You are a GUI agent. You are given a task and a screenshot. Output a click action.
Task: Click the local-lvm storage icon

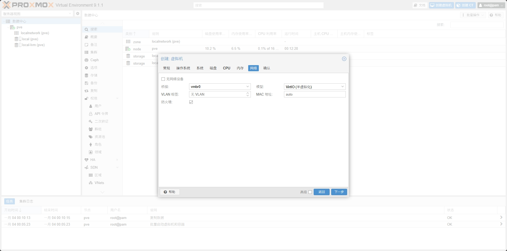coord(16,45)
